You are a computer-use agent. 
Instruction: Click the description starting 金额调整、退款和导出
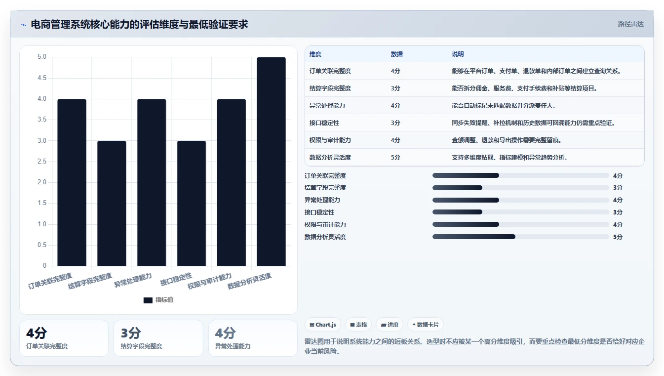point(507,140)
